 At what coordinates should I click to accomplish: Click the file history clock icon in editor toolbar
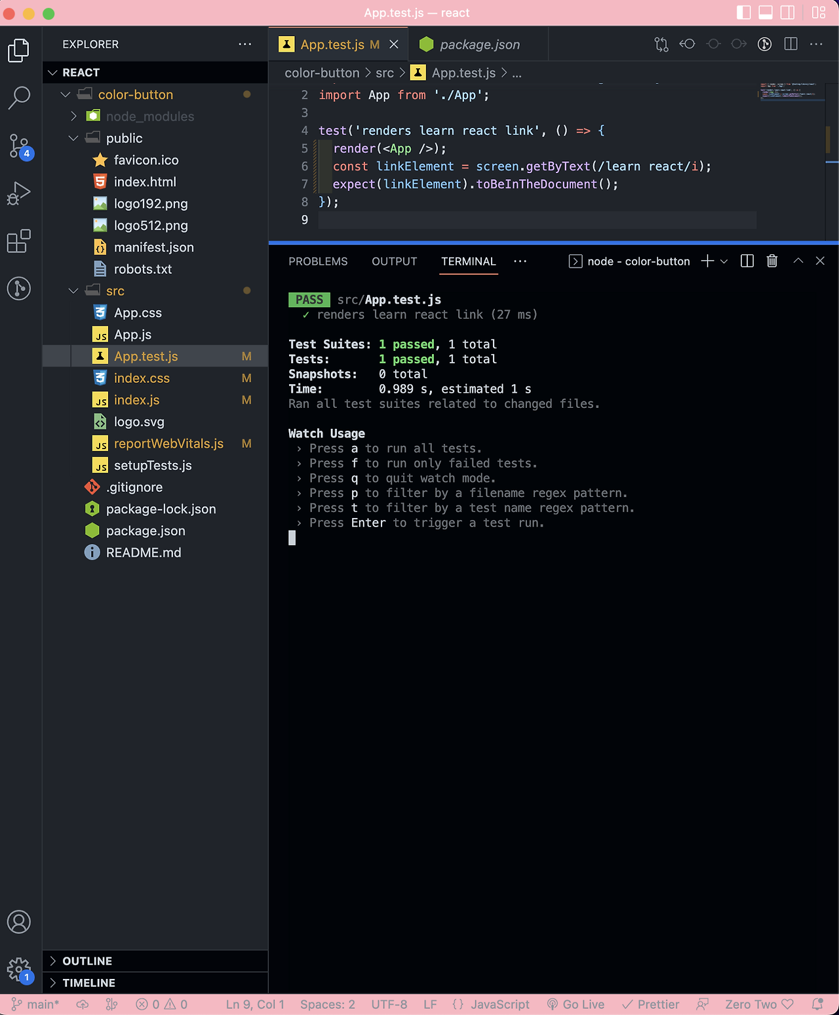coord(764,44)
